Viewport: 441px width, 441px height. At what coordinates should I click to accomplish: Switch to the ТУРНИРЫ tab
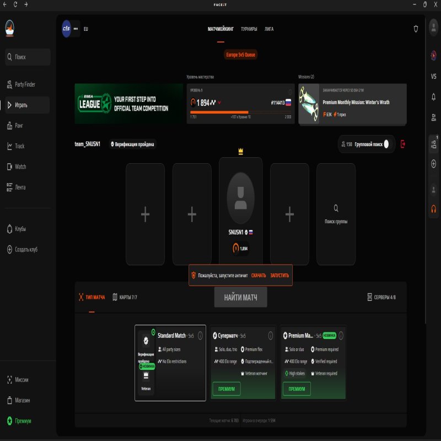pyautogui.click(x=248, y=29)
